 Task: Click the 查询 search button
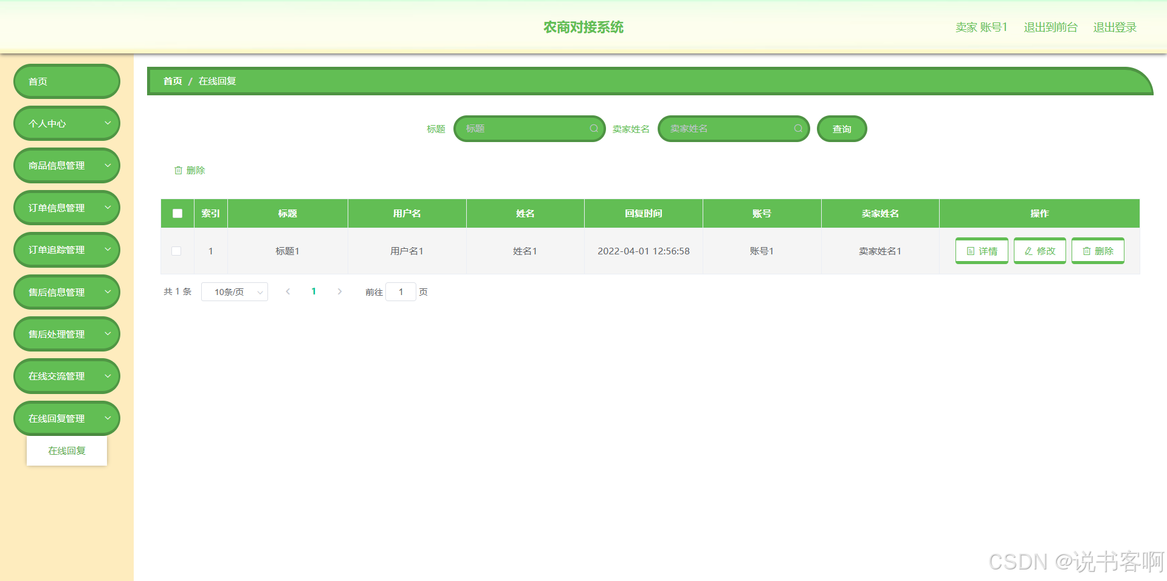pyautogui.click(x=842, y=129)
